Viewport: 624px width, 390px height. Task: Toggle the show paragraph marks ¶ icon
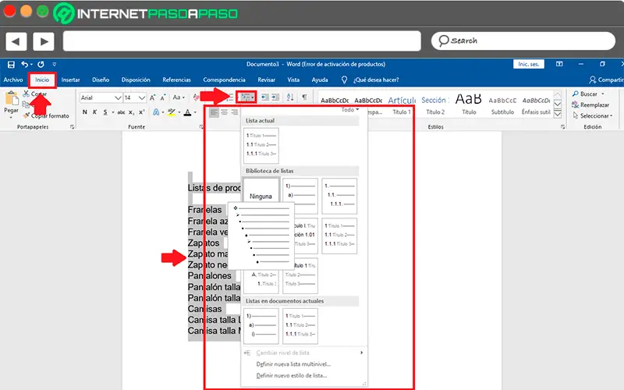coord(304,97)
